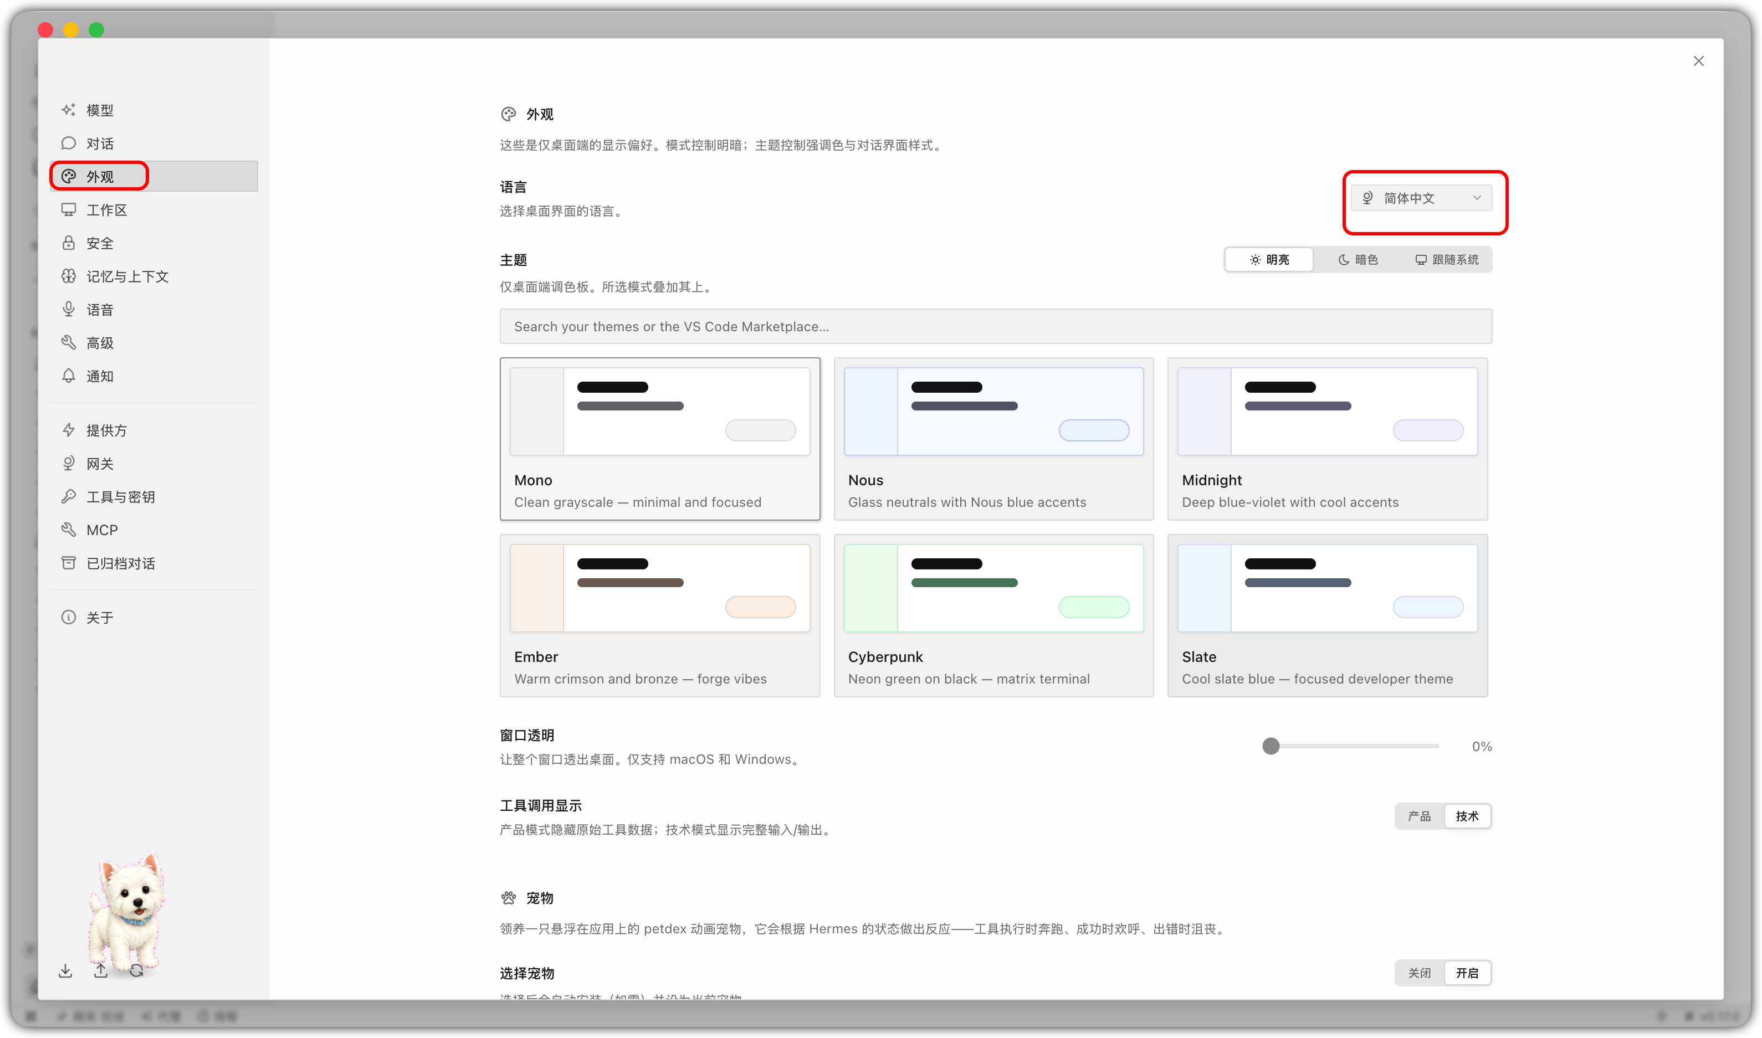Open the 高级 settings section

(154, 343)
